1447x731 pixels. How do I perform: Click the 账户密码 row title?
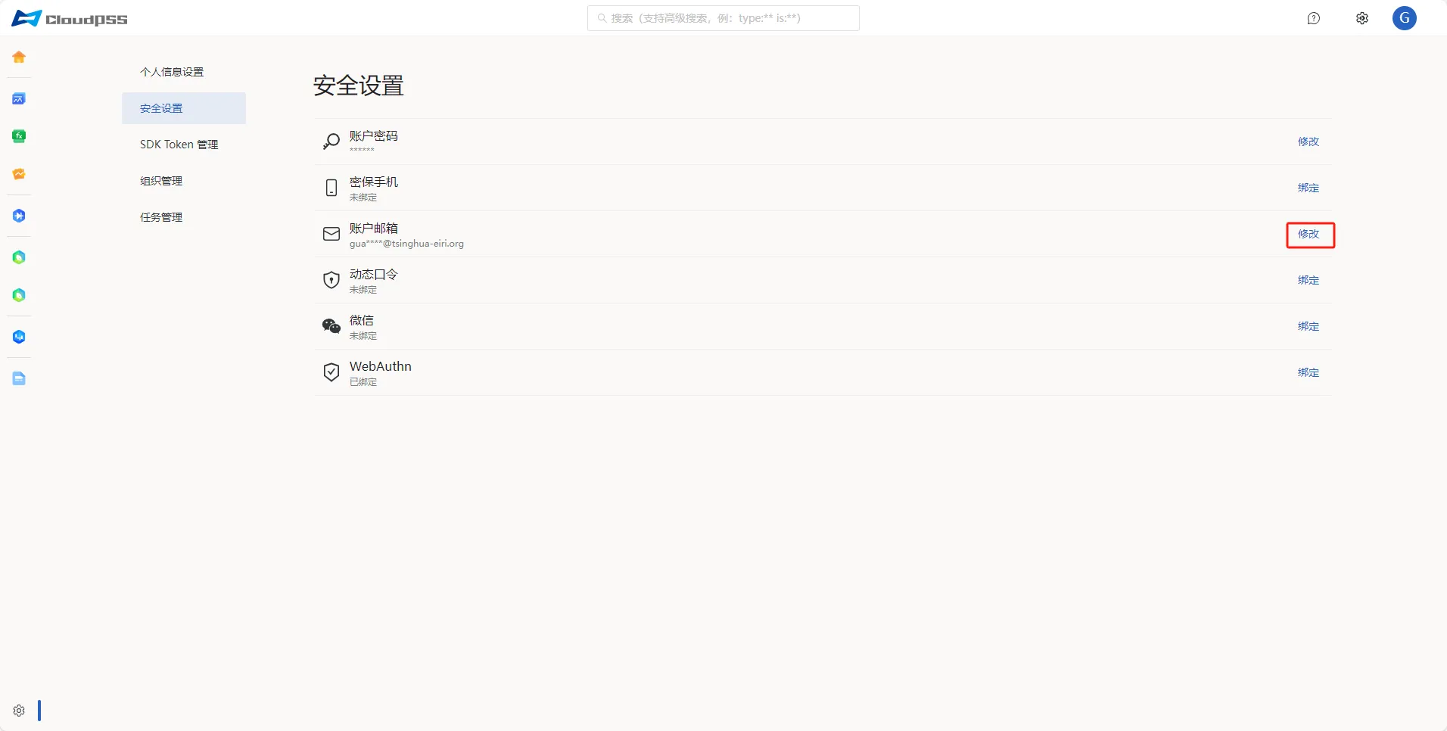[374, 136]
